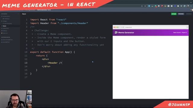Click the presenter webcam thumbnail
Image resolution: width=193 pixels, height=108 pixels.
(16, 99)
